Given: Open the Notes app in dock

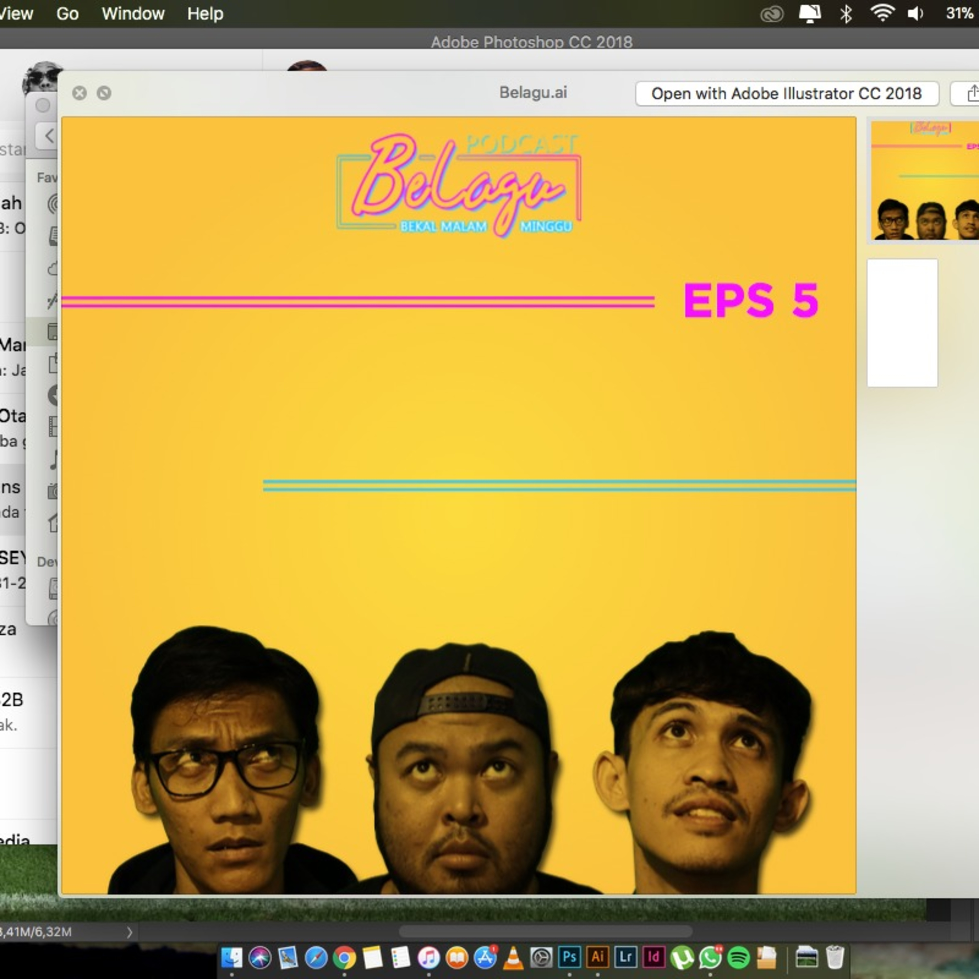Looking at the screenshot, I should click(372, 957).
